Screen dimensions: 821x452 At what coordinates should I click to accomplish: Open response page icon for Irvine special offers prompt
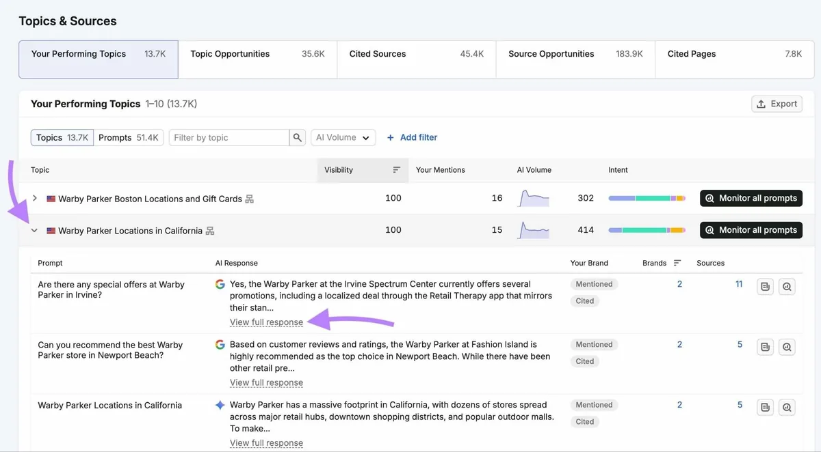[x=766, y=287]
